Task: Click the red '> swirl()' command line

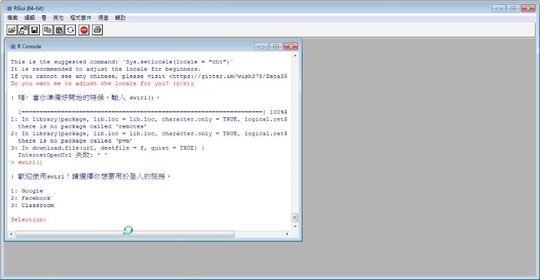Action: pos(26,162)
